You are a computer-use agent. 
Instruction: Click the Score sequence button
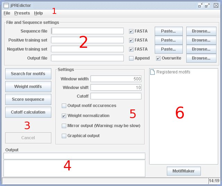click(28, 99)
